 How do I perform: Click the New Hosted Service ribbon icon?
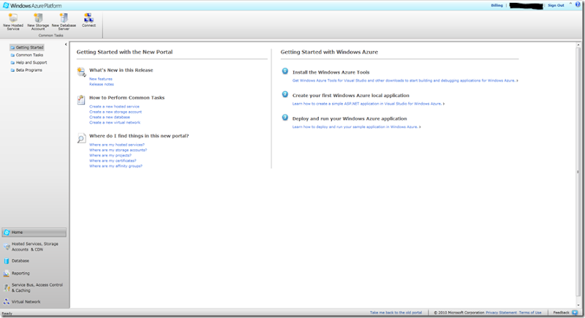point(12,18)
